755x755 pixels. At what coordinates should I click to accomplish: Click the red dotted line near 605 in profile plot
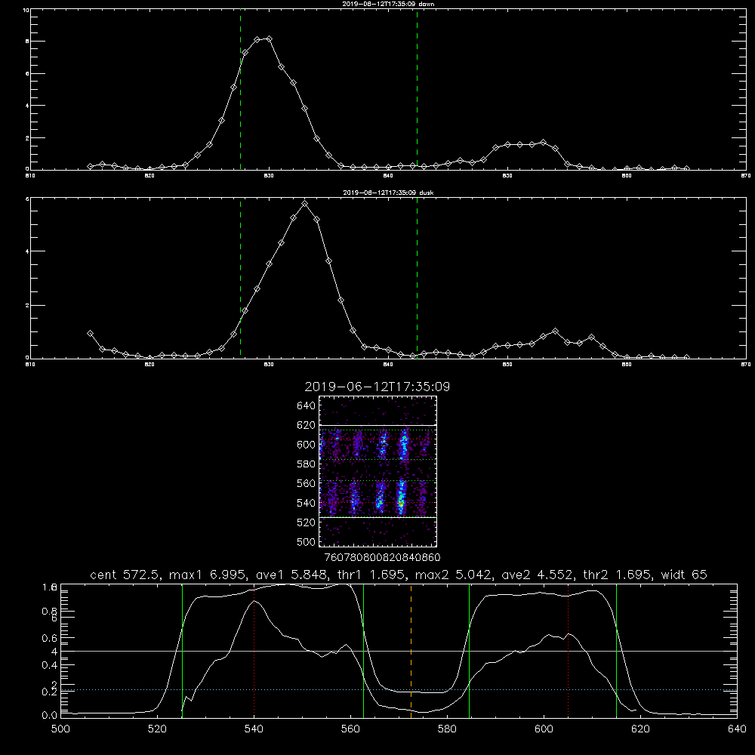pos(569,650)
